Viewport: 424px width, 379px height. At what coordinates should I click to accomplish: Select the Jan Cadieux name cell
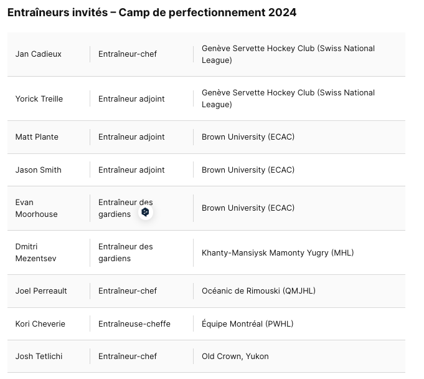pos(39,54)
